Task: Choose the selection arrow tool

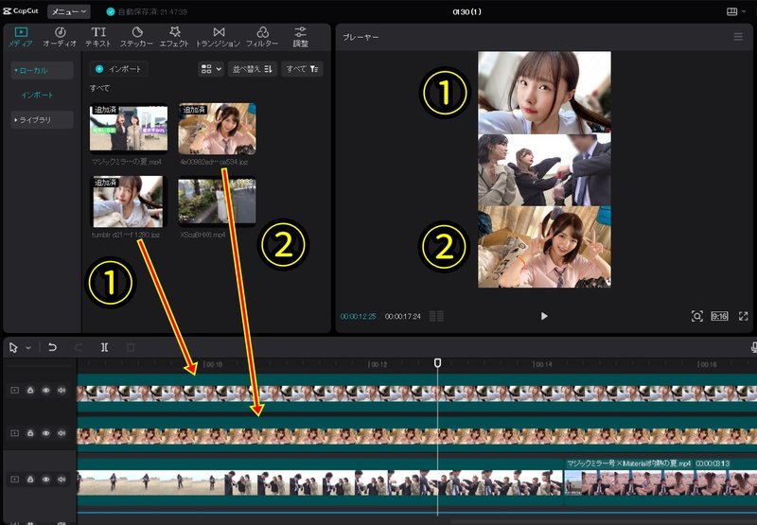Action: click(13, 347)
